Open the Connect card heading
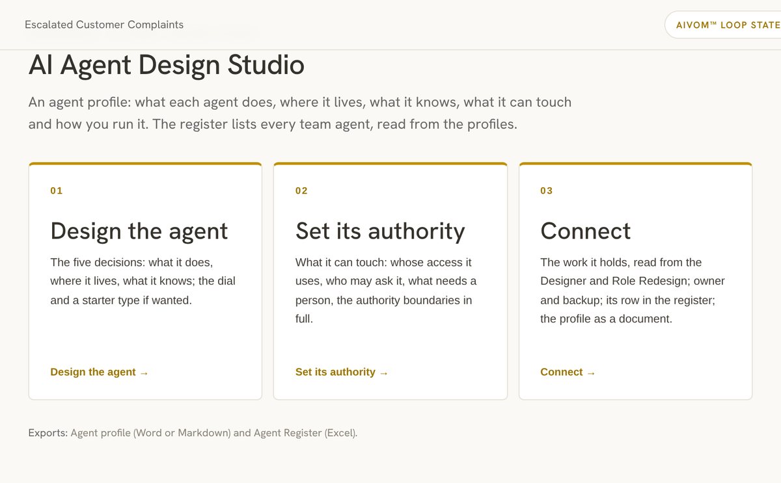The height and width of the screenshot is (483, 781). tap(586, 231)
